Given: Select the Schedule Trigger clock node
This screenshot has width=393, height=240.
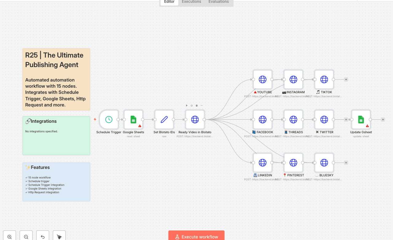Looking at the screenshot, I should click(109, 119).
